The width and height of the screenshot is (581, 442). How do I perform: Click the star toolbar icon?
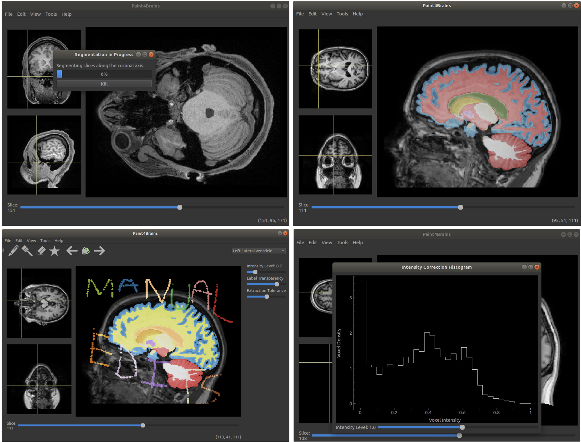pos(54,251)
